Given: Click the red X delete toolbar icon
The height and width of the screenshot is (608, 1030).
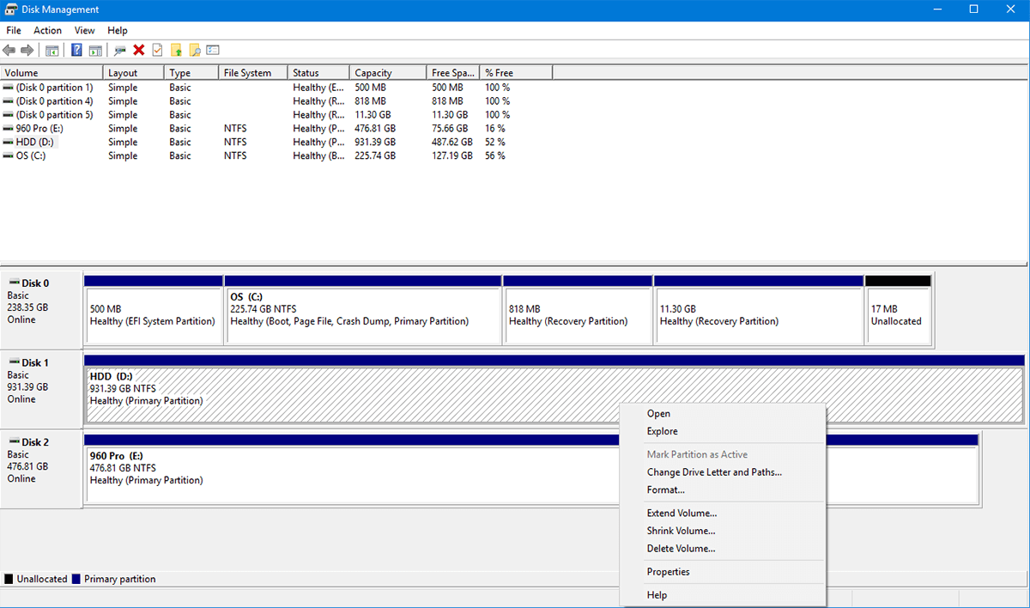Looking at the screenshot, I should coord(138,51).
